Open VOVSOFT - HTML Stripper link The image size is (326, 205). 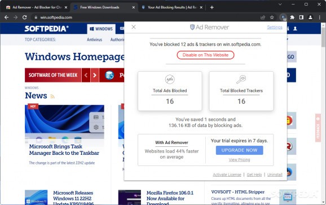coord(238,192)
